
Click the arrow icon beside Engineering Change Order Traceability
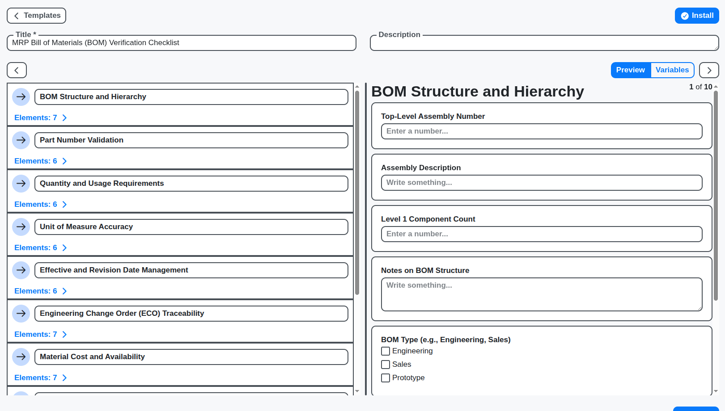pyautogui.click(x=21, y=313)
